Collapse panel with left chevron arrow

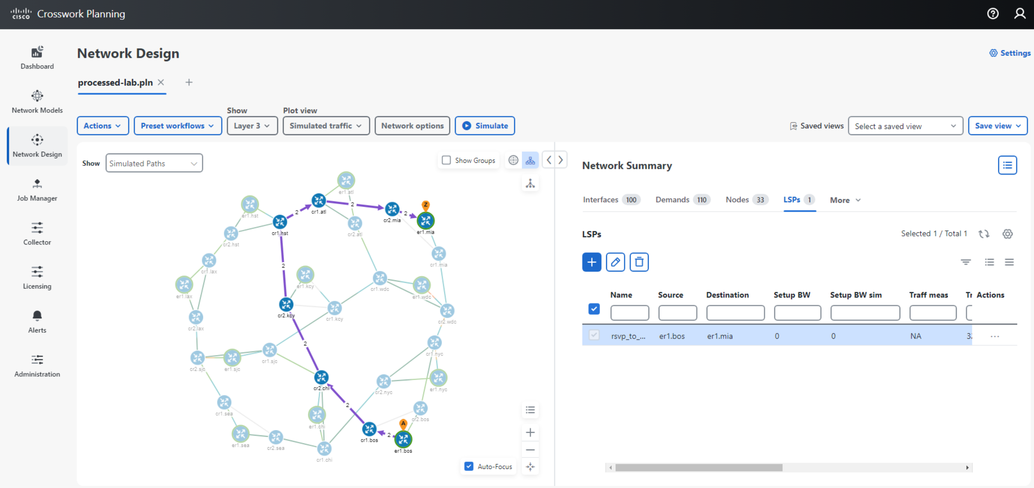(549, 160)
